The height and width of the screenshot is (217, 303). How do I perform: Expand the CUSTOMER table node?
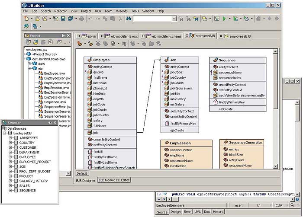coord(10,147)
